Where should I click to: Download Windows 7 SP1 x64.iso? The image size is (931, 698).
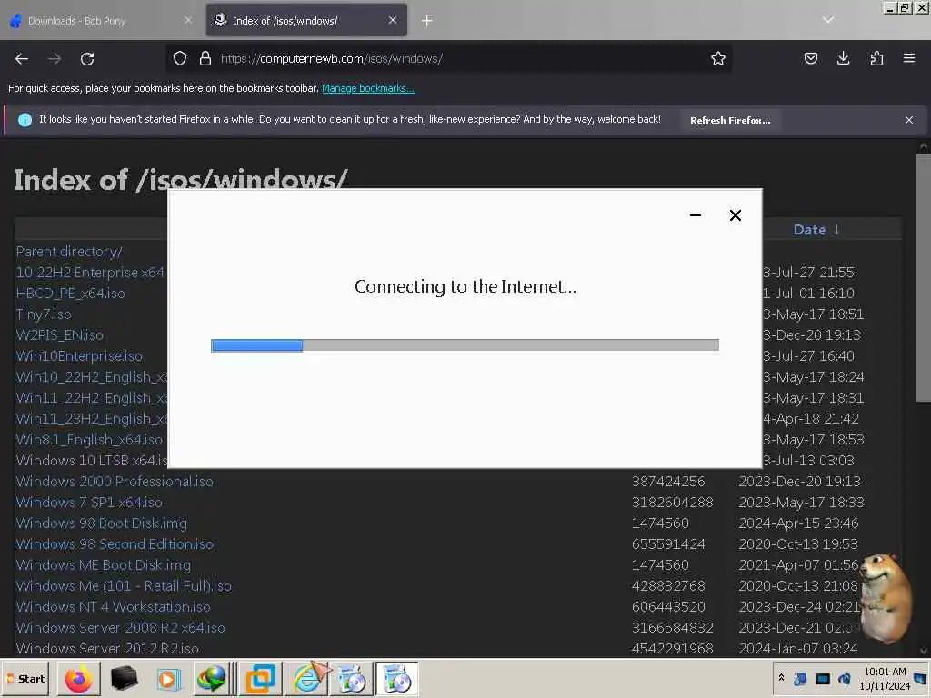click(89, 502)
